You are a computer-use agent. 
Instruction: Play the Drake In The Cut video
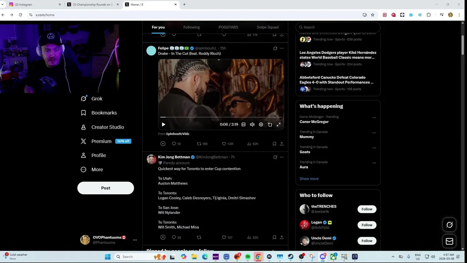(x=163, y=125)
